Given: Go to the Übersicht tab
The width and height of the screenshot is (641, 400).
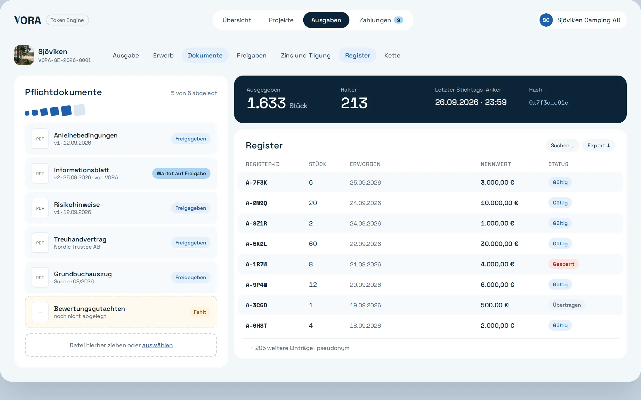Looking at the screenshot, I should (237, 20).
